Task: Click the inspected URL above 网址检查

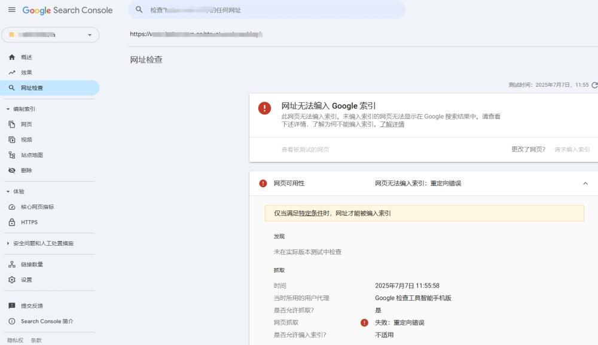Action: click(x=196, y=34)
